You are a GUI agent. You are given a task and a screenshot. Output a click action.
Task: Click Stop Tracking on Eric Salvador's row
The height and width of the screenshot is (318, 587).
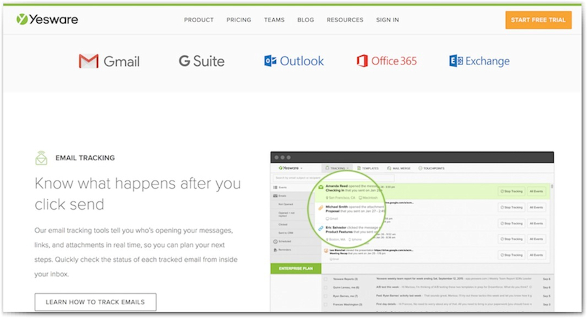pos(511,224)
